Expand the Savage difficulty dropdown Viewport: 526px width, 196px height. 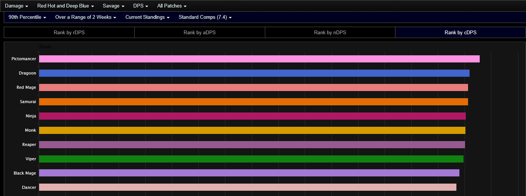pyautogui.click(x=114, y=6)
